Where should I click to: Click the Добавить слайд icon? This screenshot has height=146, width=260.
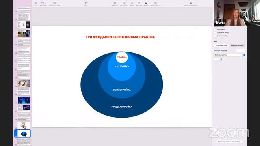tap(54, 3)
